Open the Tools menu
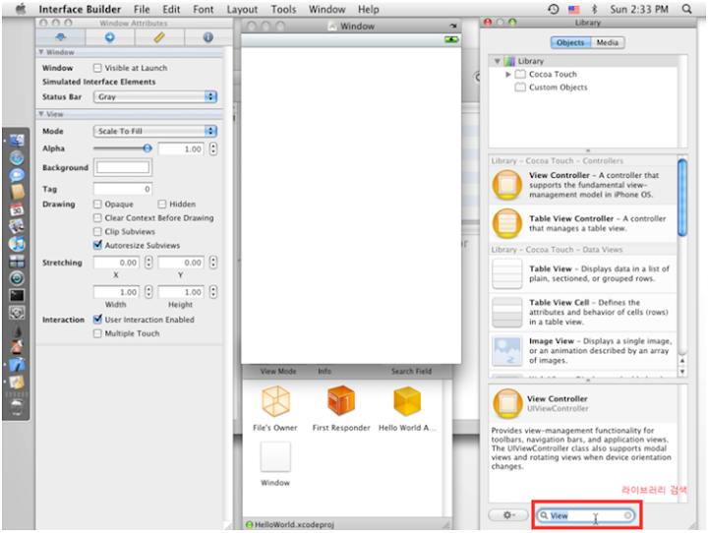 pos(283,9)
